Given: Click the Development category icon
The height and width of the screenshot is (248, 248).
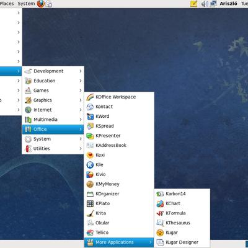Looking at the screenshot, I should coord(28,71).
